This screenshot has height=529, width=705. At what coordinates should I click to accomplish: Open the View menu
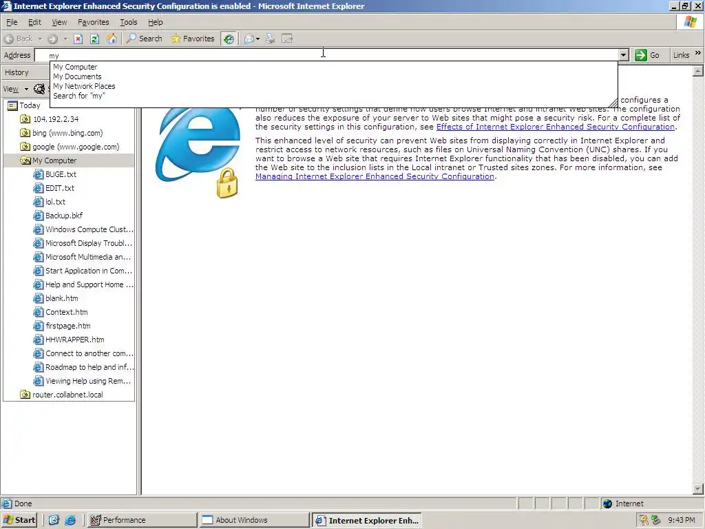pyautogui.click(x=59, y=22)
